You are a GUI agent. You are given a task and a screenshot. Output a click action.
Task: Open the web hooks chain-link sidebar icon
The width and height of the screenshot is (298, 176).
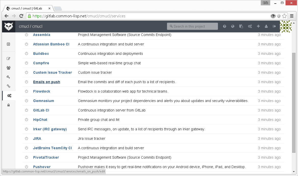pyautogui.click(x=9, y=86)
